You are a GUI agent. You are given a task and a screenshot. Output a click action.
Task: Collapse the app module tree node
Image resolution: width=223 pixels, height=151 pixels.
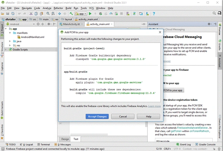6,29
